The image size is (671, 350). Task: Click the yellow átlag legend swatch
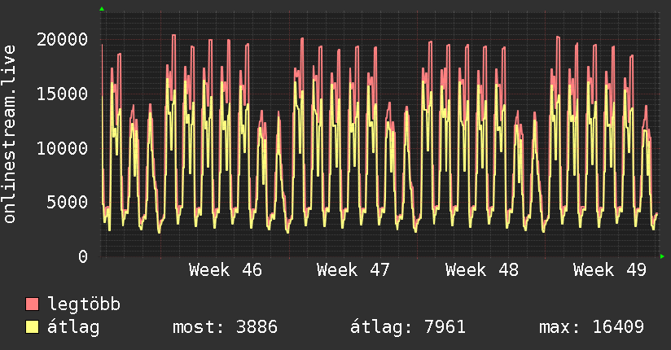pos(33,328)
